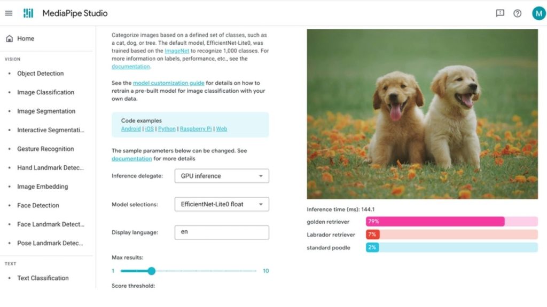This screenshot has height=307, width=547.
Task: Open the Android code example link
Action: pyautogui.click(x=131, y=129)
